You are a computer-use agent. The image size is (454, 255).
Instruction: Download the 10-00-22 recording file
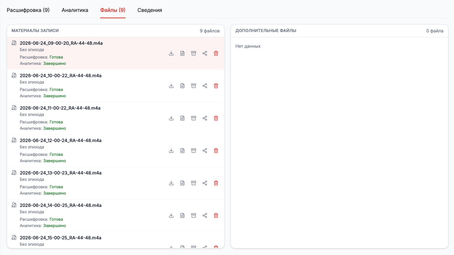[x=171, y=86]
